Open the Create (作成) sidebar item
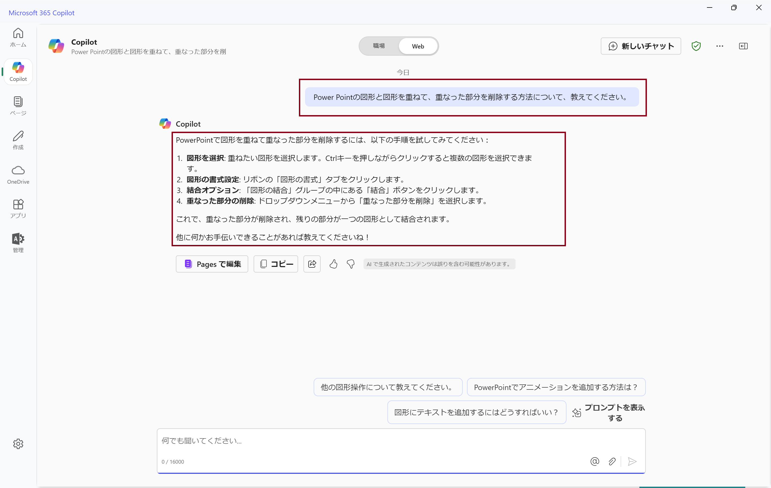Image resolution: width=771 pixels, height=488 pixels. pos(18,140)
